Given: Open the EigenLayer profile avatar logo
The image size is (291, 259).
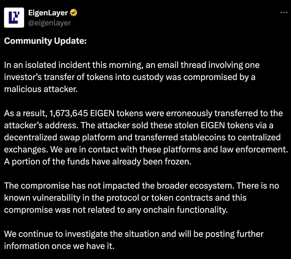Looking at the screenshot, I should tap(14, 18).
